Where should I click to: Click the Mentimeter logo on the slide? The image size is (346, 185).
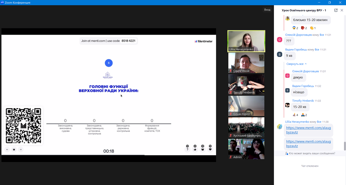click(203, 41)
